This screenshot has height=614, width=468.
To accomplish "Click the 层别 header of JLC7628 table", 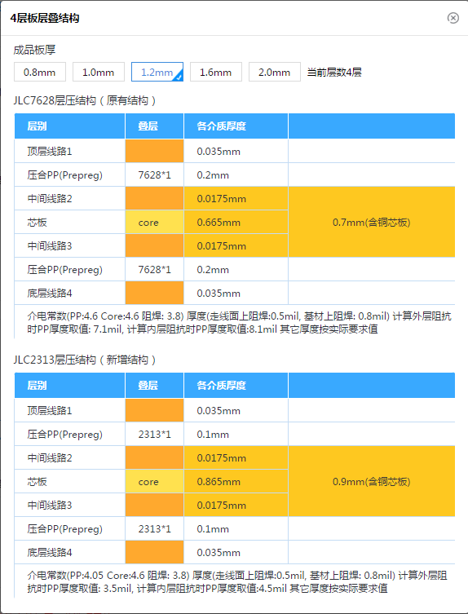I will pyautogui.click(x=69, y=126).
